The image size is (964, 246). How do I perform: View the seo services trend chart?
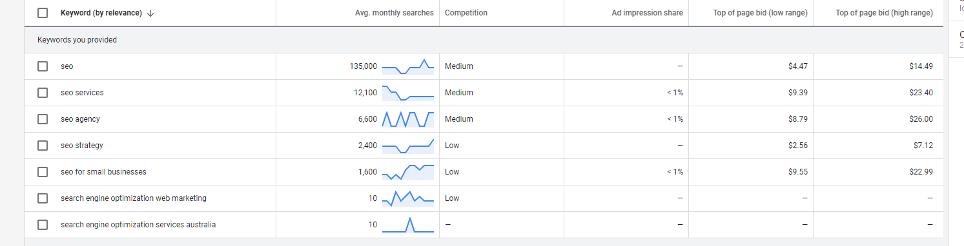[408, 93]
